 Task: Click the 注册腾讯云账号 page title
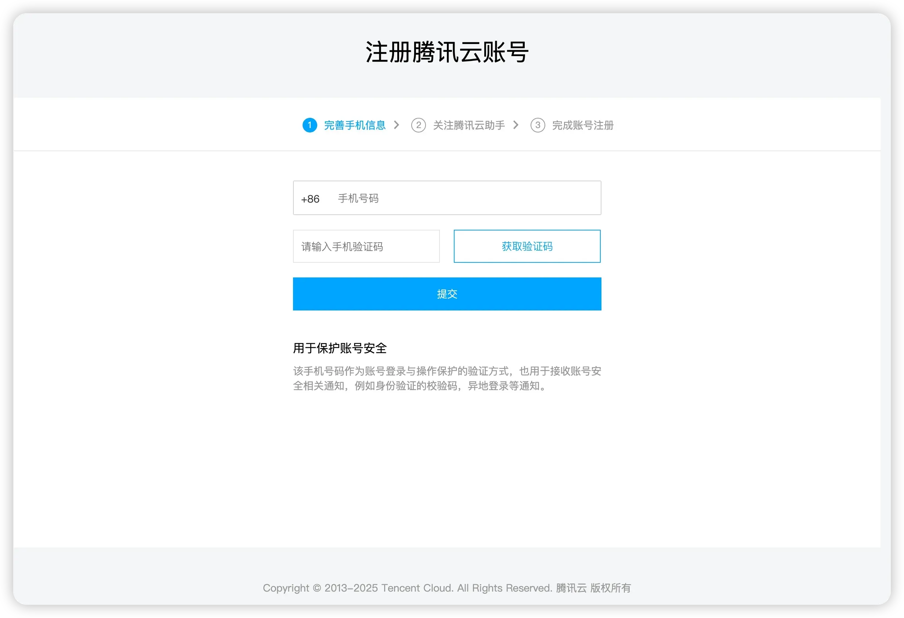point(447,52)
